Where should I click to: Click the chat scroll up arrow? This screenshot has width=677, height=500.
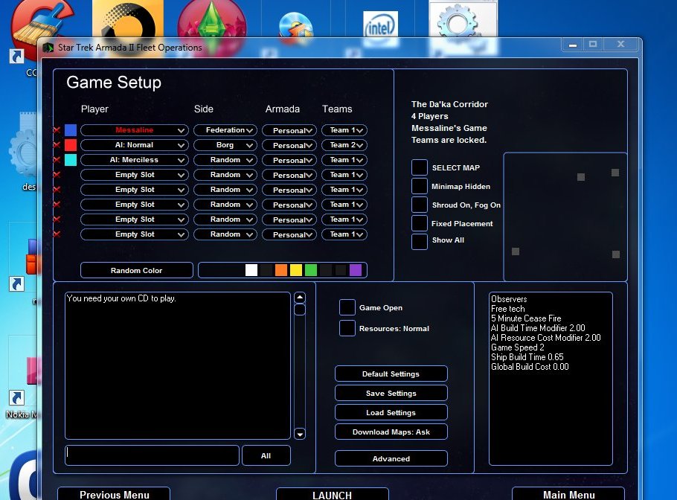[x=300, y=298]
